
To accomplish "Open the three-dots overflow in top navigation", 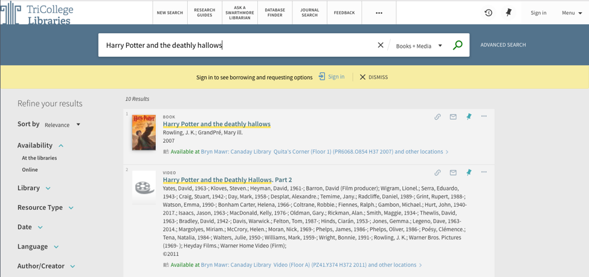I will (379, 13).
